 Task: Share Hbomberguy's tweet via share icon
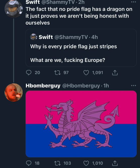click(x=115, y=163)
